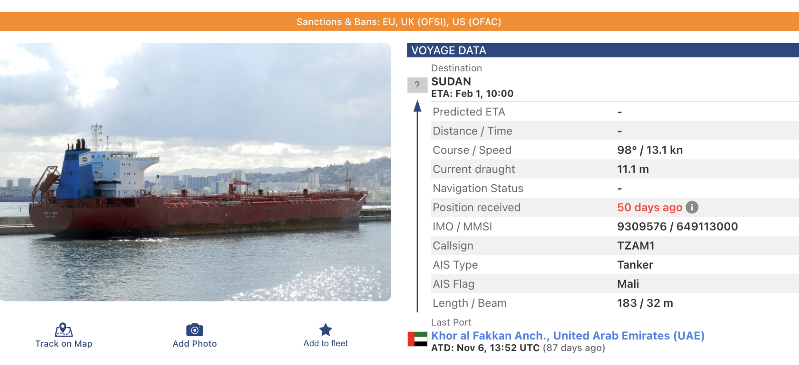Open the tanker ship photo
Viewport: 799px width, 365px height.
coord(195,172)
